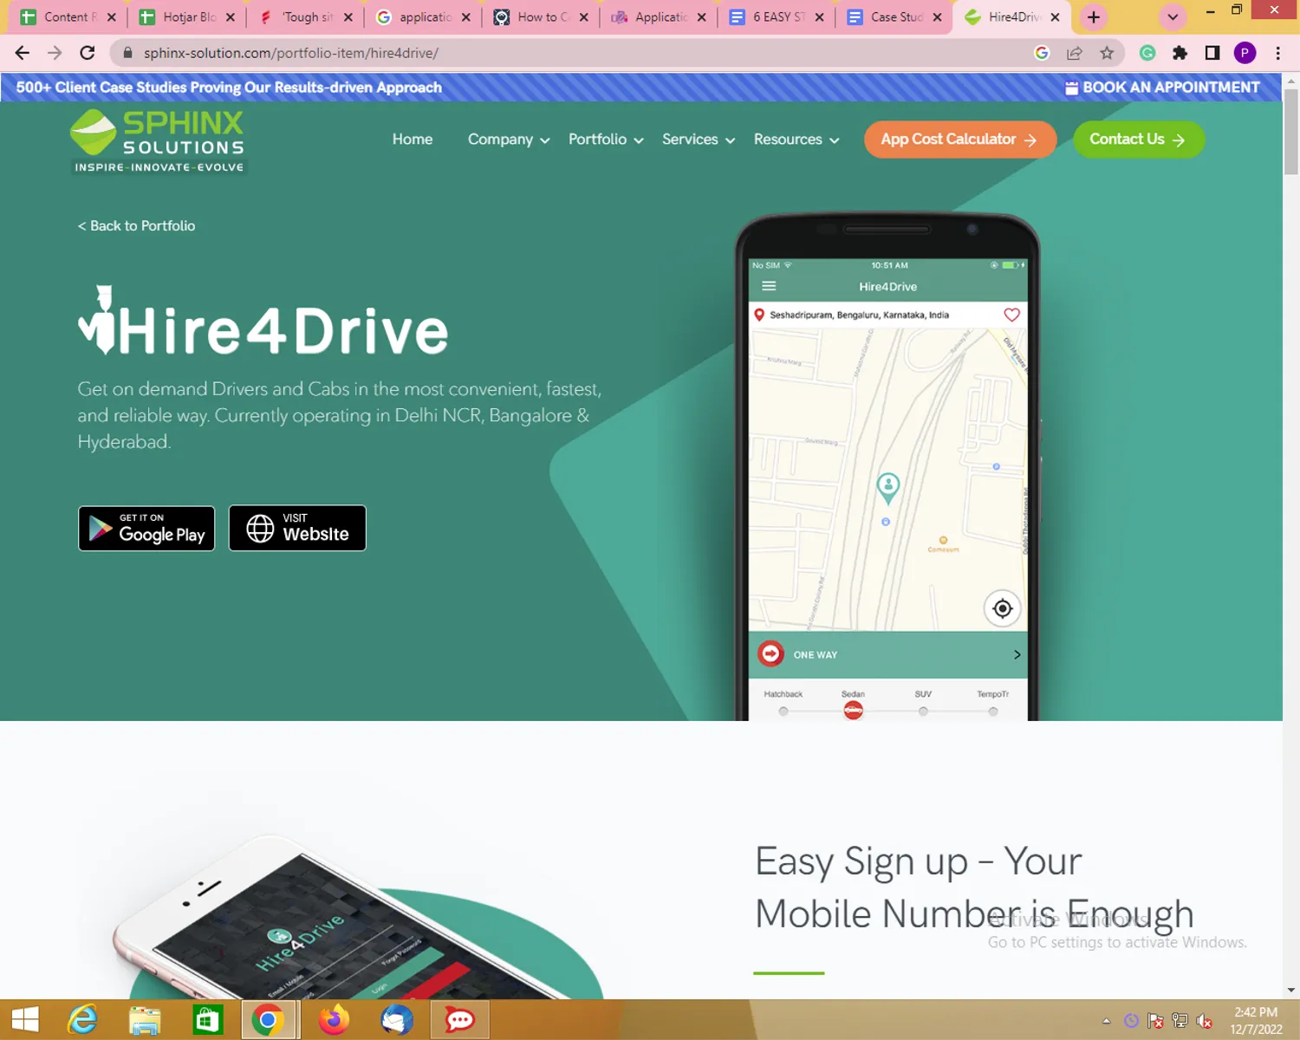Close the 6 EASY ST tab

pos(819,16)
